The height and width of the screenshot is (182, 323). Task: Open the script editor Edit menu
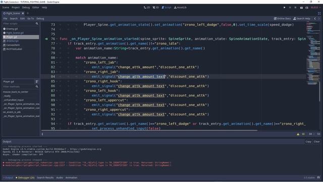pyautogui.click(x=22, y=19)
